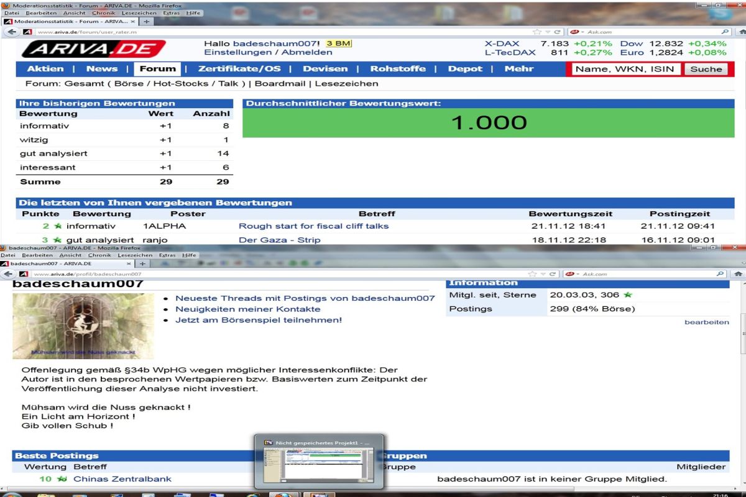746x497 pixels.
Task: Switch to the Forum tab
Action: [x=157, y=68]
